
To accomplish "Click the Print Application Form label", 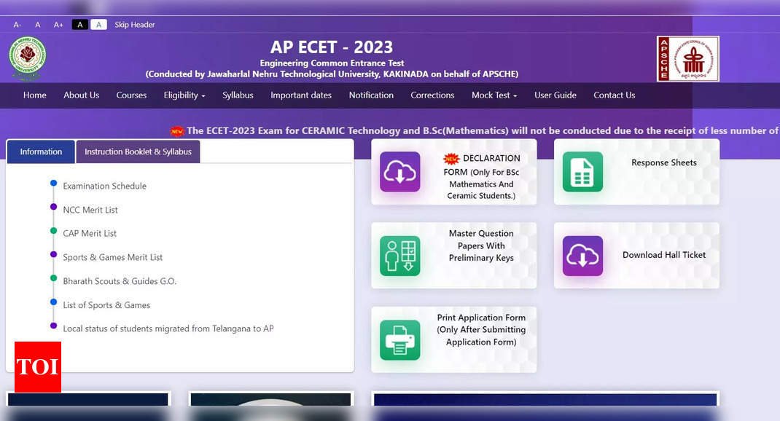I will click(x=481, y=329).
